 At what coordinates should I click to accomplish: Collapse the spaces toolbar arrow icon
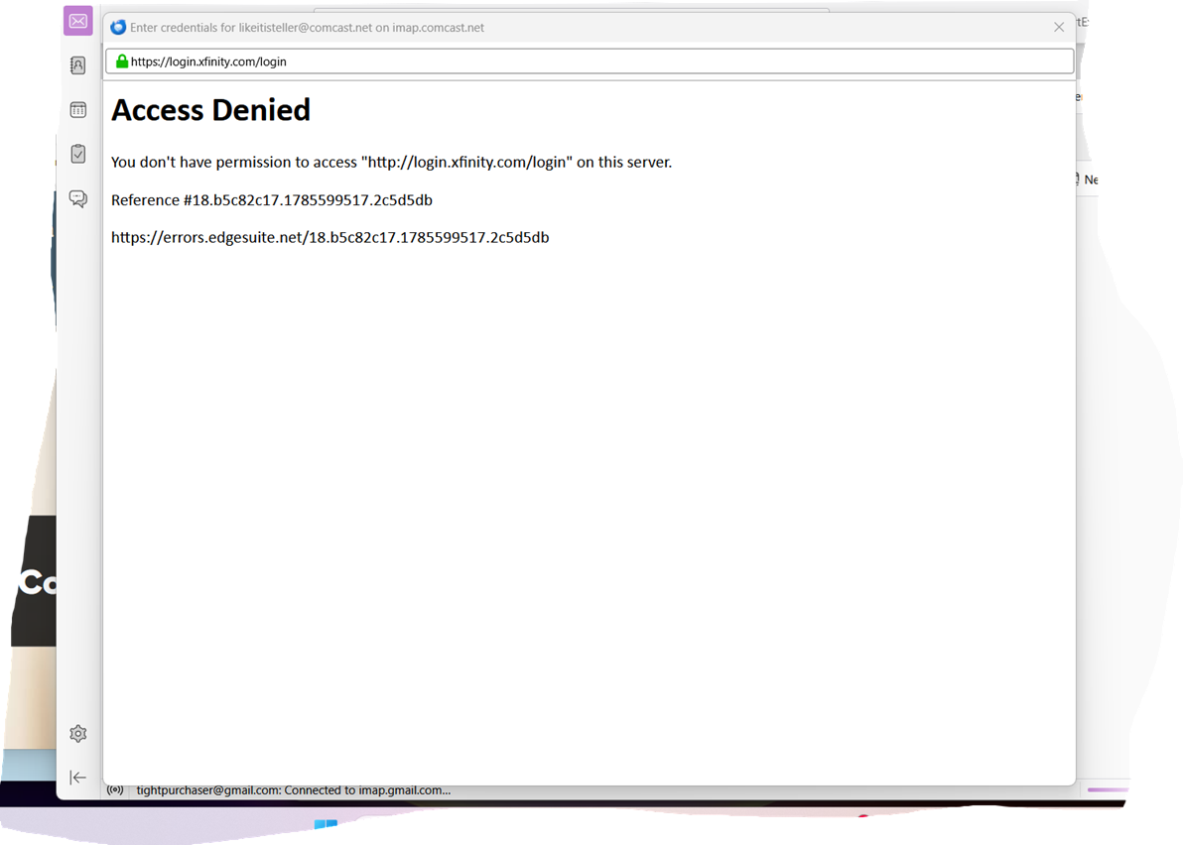tap(77, 778)
